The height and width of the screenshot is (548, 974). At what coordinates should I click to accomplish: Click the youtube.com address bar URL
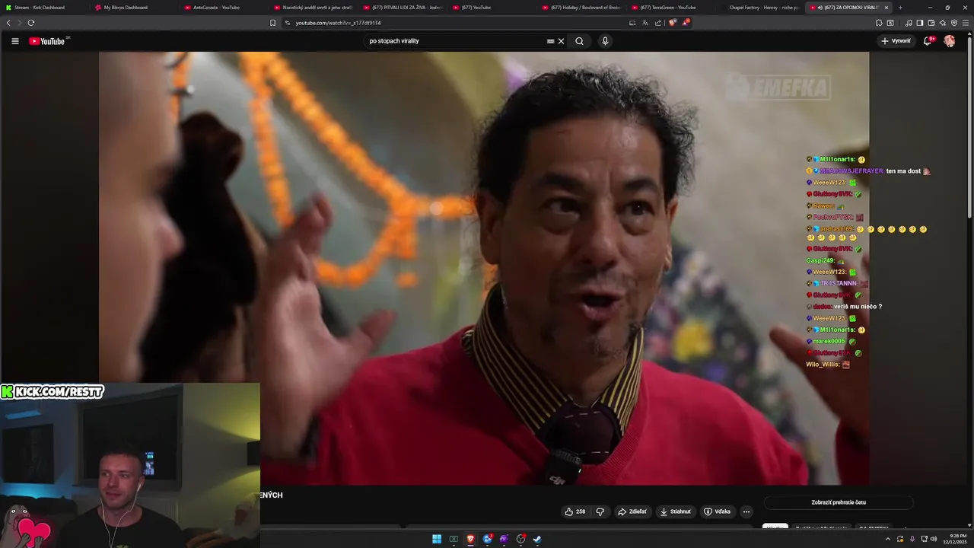[x=338, y=23]
